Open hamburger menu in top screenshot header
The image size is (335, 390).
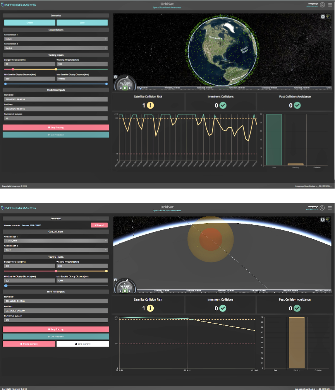click(x=330, y=5)
